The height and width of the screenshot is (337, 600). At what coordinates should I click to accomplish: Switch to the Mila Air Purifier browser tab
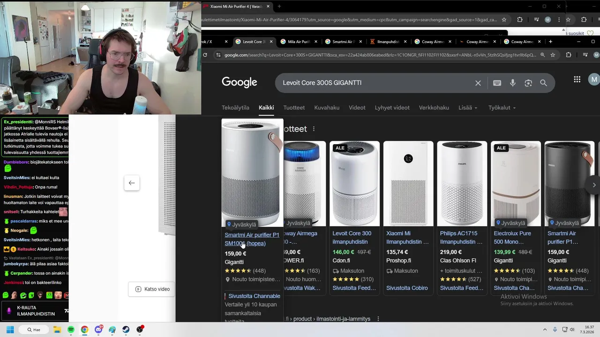coord(299,42)
